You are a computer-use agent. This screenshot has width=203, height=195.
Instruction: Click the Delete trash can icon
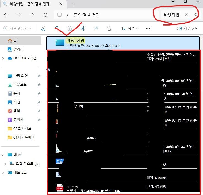109,28
